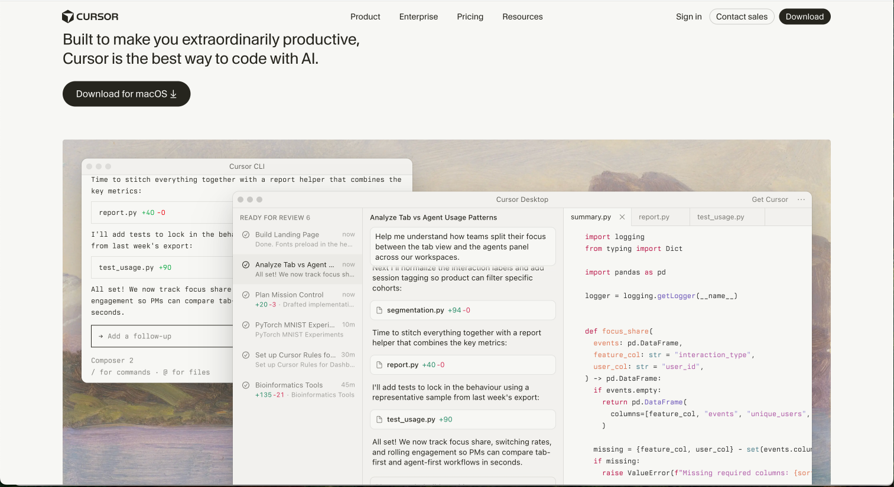The width and height of the screenshot is (894, 487).
Task: Click the Download button in the header
Action: pyautogui.click(x=805, y=17)
